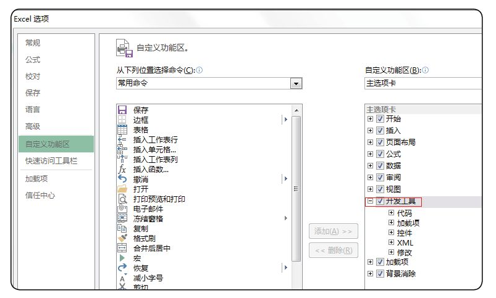Open the 语言 options category
The height and width of the screenshot is (298, 496).
tap(33, 109)
